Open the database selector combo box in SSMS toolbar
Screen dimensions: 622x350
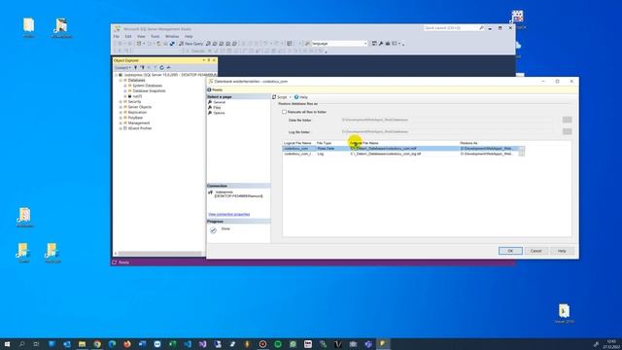pyautogui.click(x=339, y=44)
